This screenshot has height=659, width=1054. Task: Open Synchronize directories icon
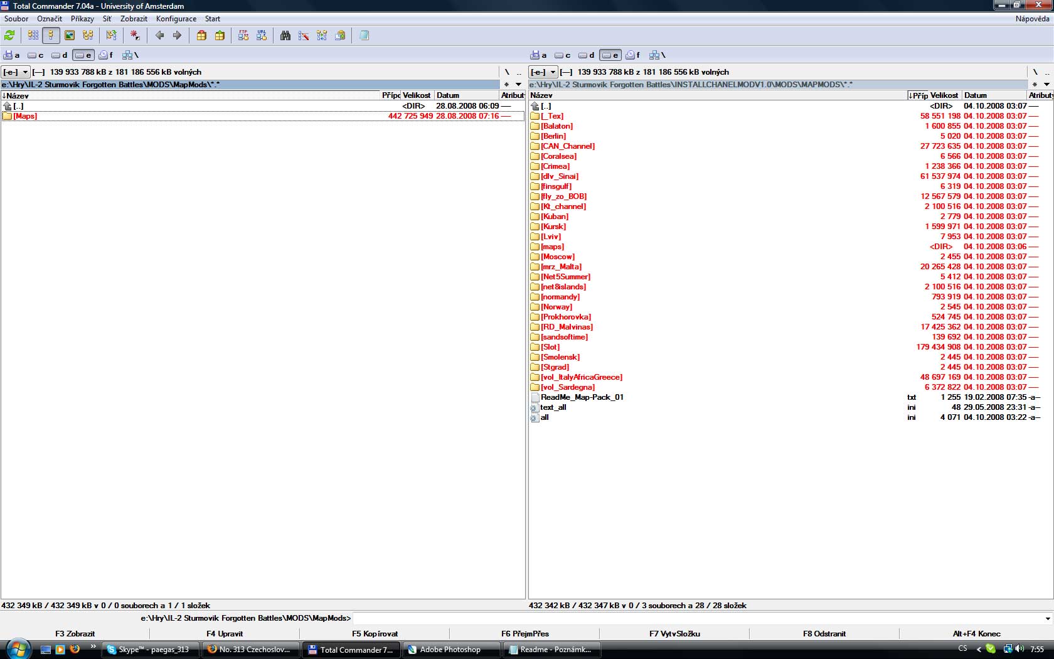pos(322,36)
